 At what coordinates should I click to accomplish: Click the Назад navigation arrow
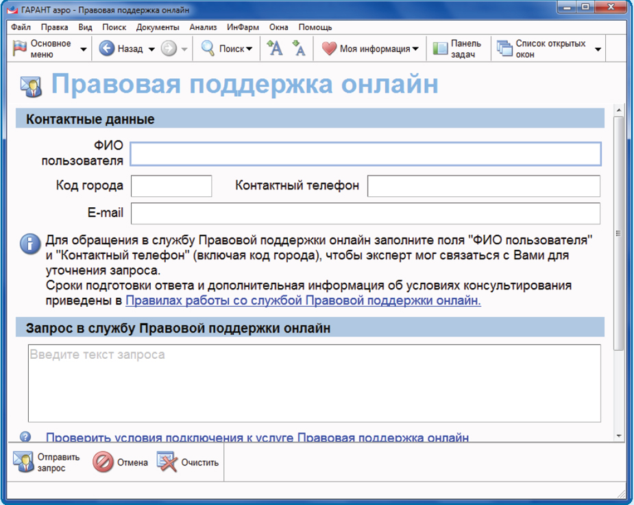click(107, 48)
